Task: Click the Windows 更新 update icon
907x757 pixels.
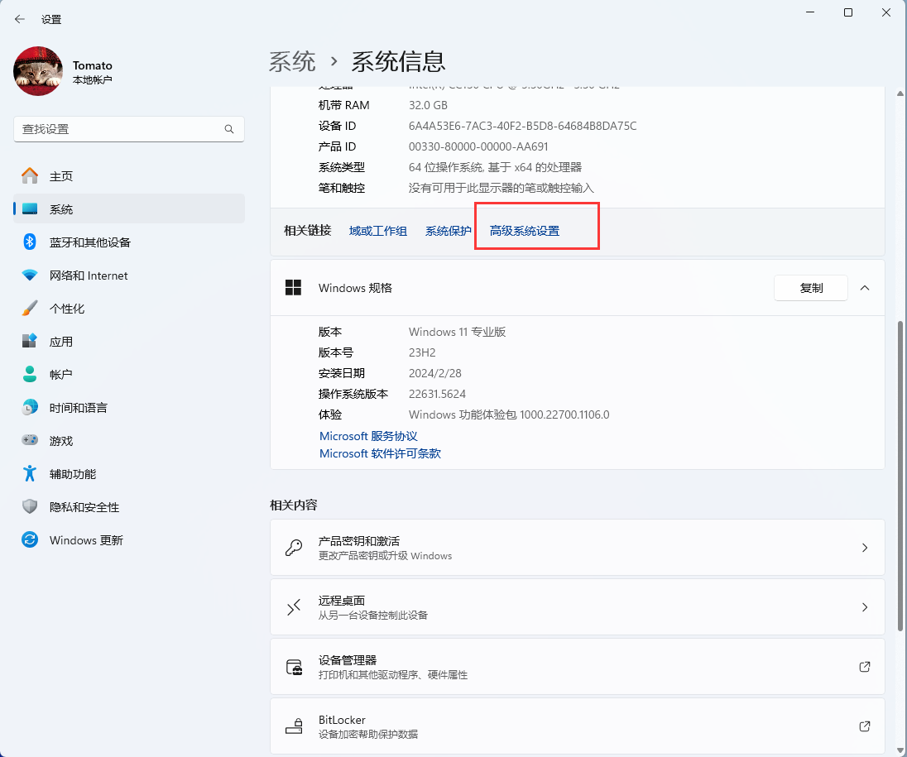Action: coord(30,540)
